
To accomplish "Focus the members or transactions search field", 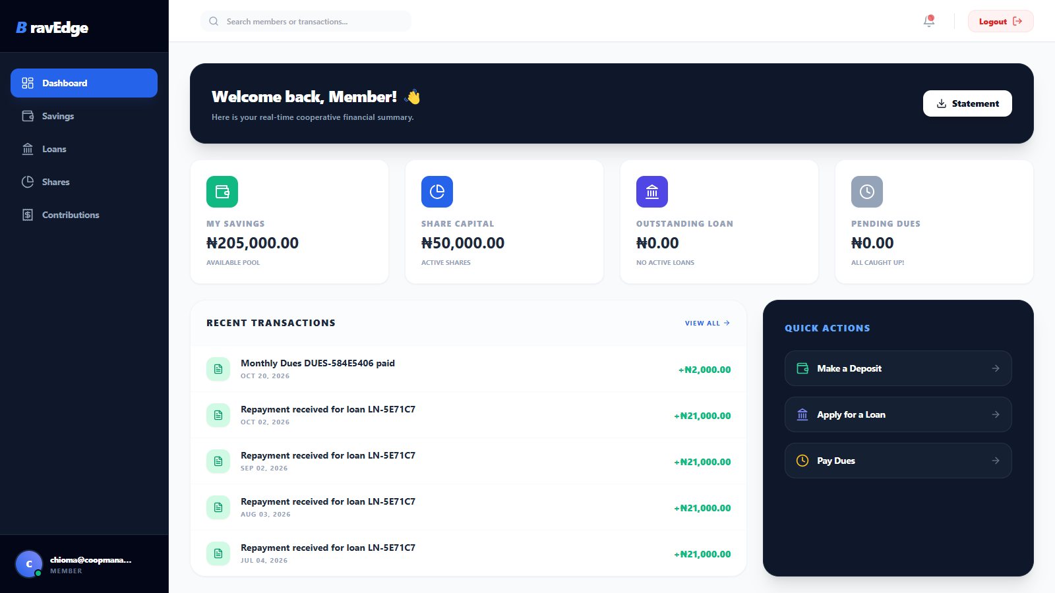I will [306, 21].
